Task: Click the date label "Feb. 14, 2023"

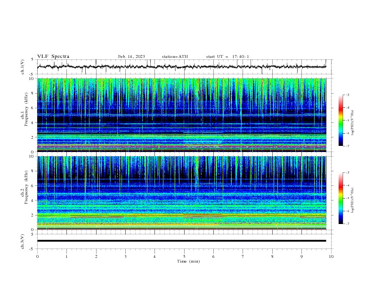Action: pyautogui.click(x=131, y=56)
